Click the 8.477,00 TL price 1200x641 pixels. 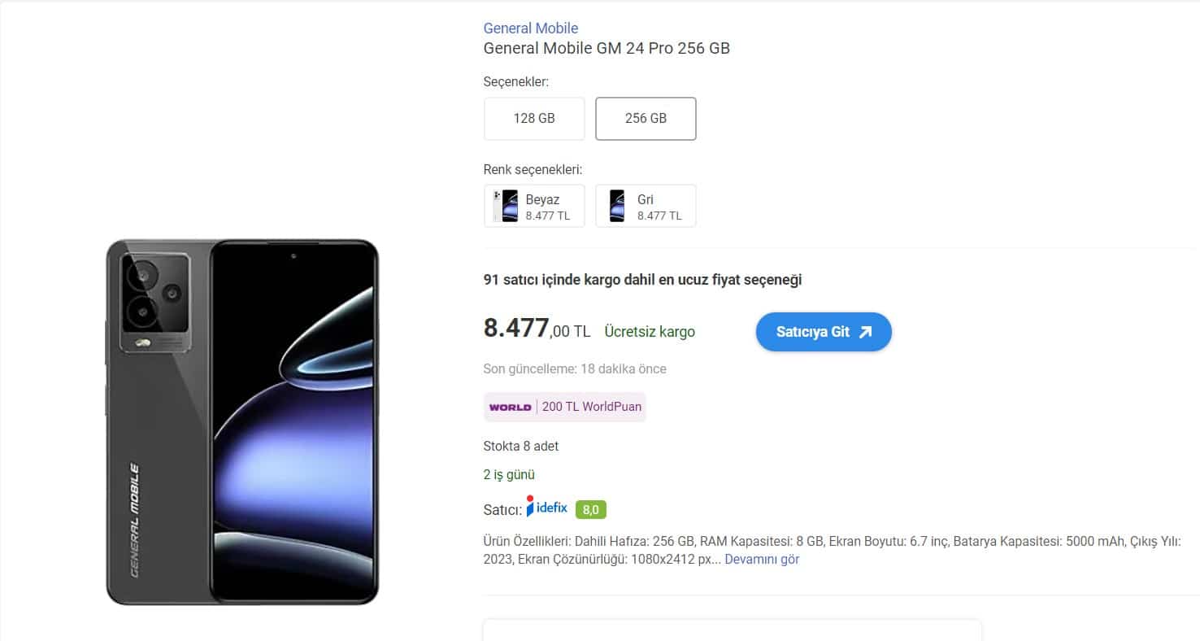coord(537,329)
